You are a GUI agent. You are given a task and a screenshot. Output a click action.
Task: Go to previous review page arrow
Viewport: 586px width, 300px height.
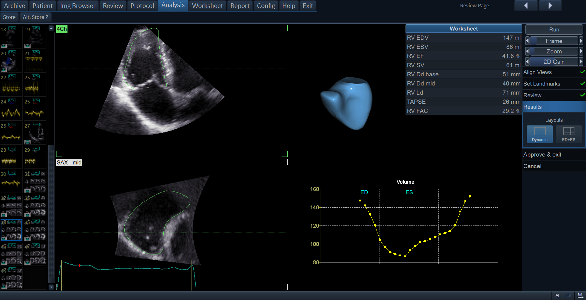(526, 5)
